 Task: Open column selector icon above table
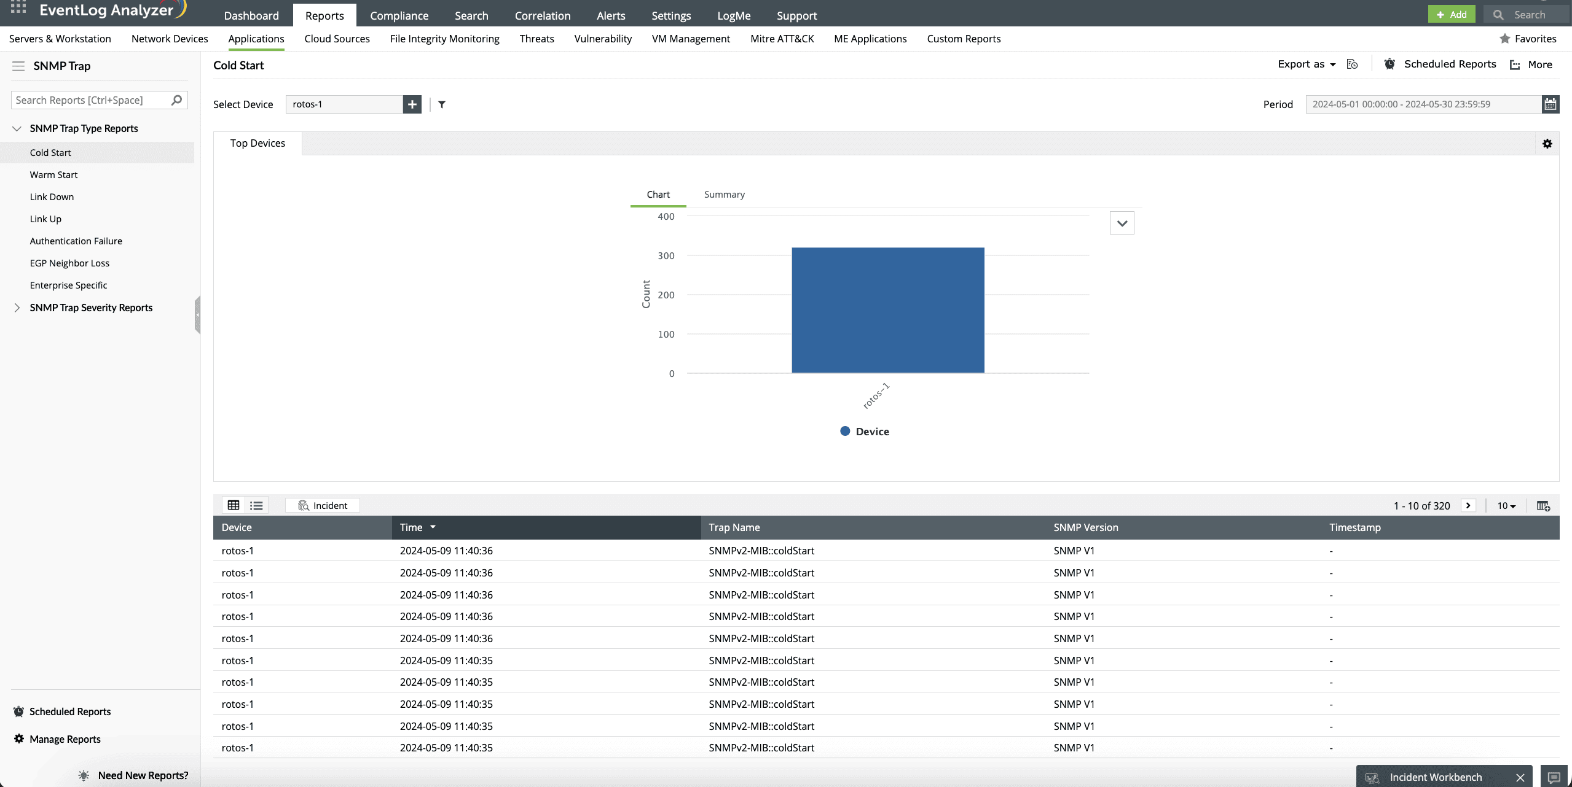pyautogui.click(x=1543, y=506)
